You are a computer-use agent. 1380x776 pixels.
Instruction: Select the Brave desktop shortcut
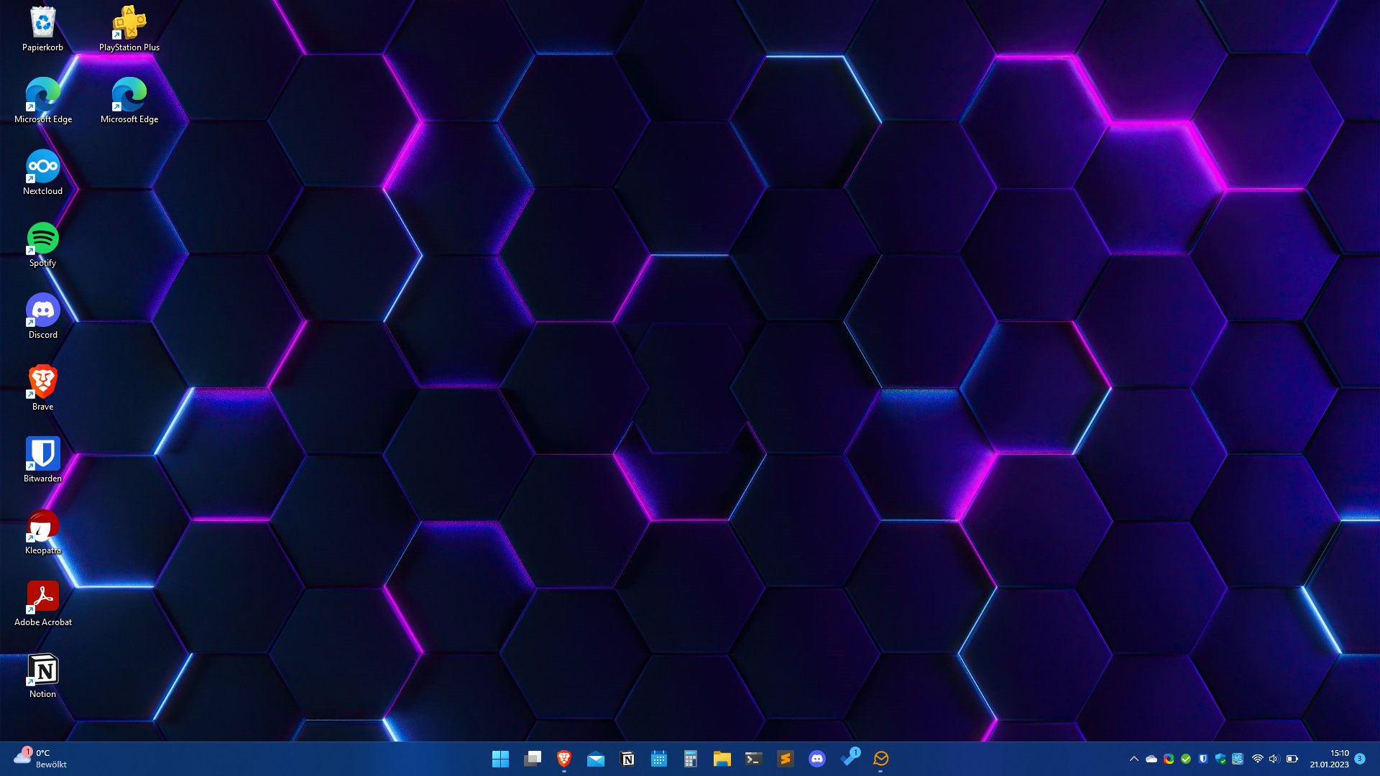(x=43, y=388)
